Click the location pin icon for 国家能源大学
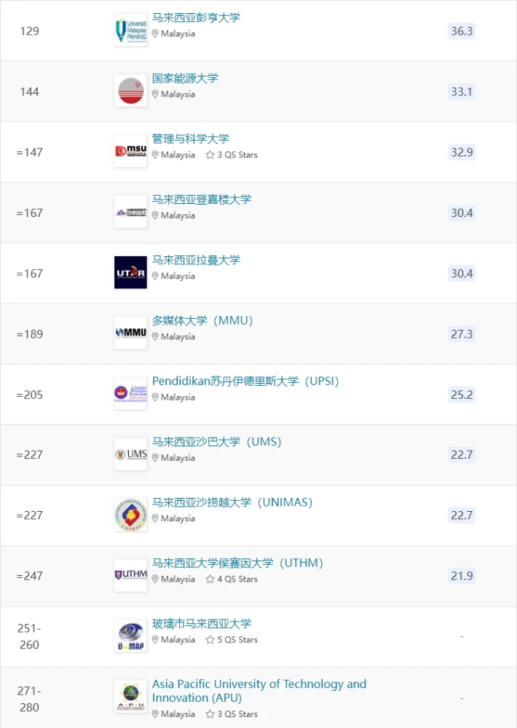 coord(155,94)
